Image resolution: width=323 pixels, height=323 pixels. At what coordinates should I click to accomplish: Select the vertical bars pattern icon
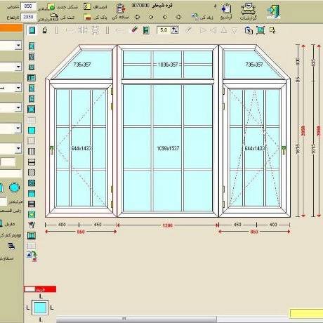[x=32, y=152]
